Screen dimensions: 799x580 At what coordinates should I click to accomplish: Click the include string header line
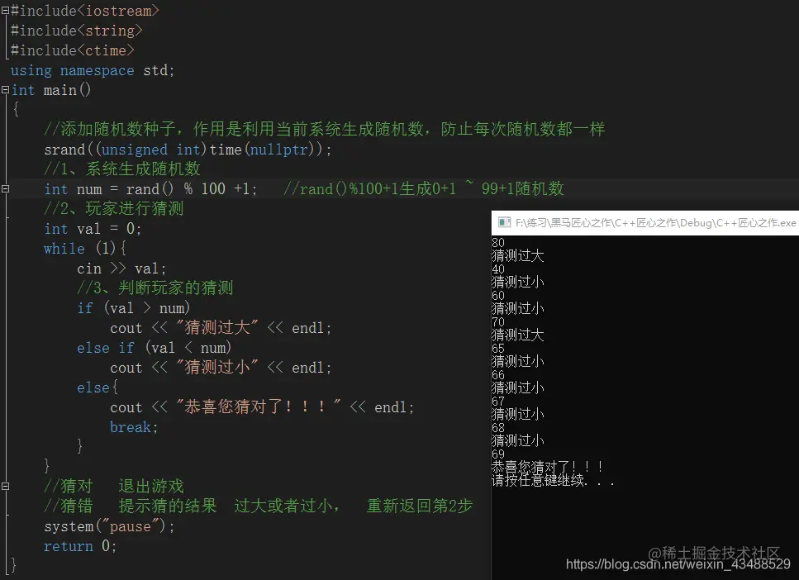[x=74, y=31]
